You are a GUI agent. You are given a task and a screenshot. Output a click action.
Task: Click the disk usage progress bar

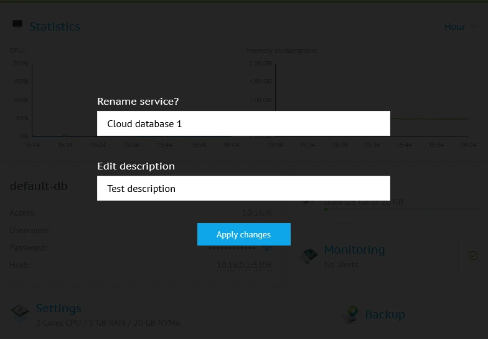401,209
